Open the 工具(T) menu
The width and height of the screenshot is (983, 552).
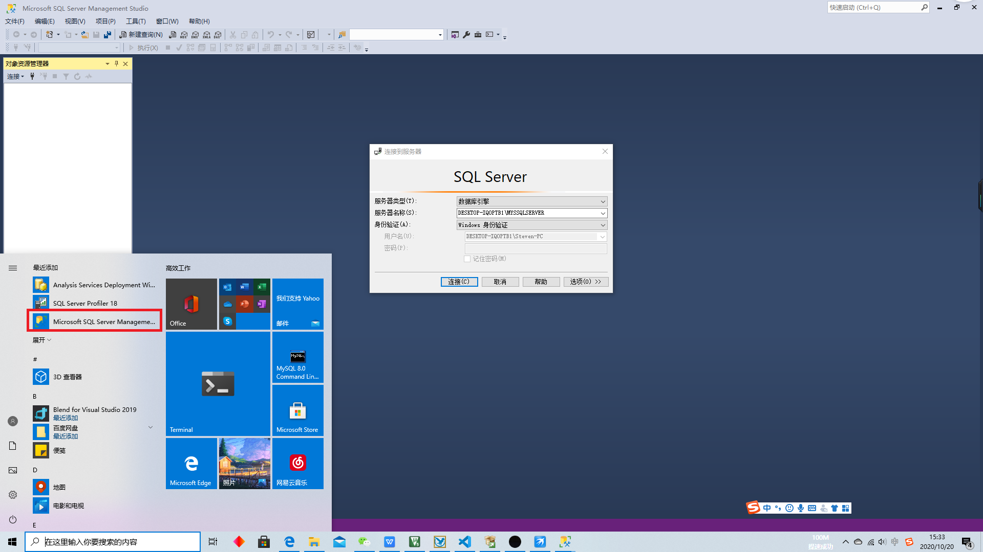(x=136, y=21)
